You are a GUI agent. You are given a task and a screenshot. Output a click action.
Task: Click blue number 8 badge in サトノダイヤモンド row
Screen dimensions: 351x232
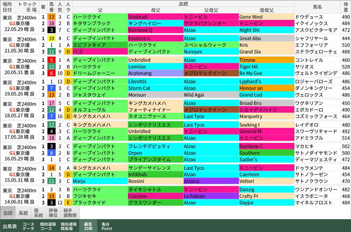tap(51, 153)
